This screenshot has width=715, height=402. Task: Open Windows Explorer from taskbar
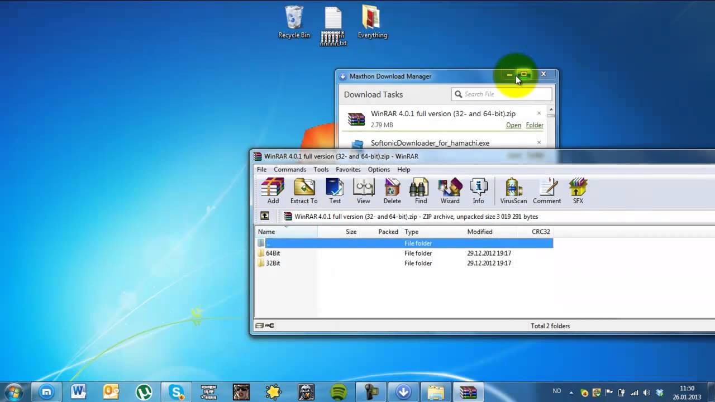coord(436,392)
